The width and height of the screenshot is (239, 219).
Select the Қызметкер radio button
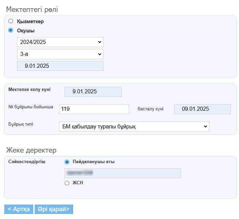[11, 21]
